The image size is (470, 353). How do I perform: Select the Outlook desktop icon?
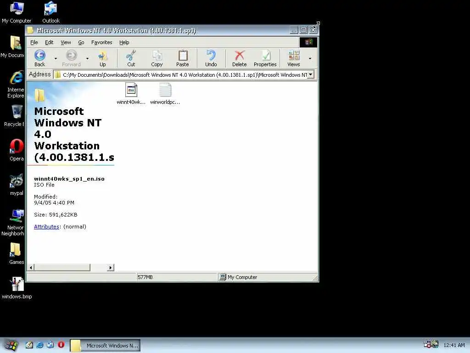click(50, 12)
